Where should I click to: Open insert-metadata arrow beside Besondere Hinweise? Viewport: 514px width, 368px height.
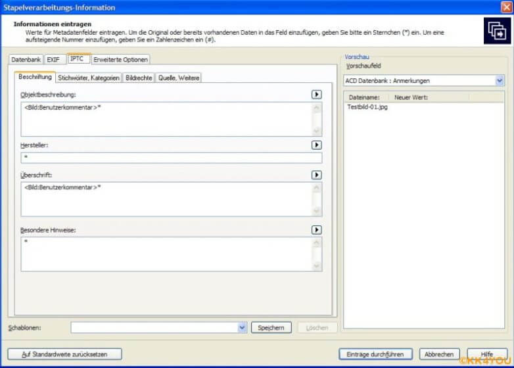coord(316,230)
